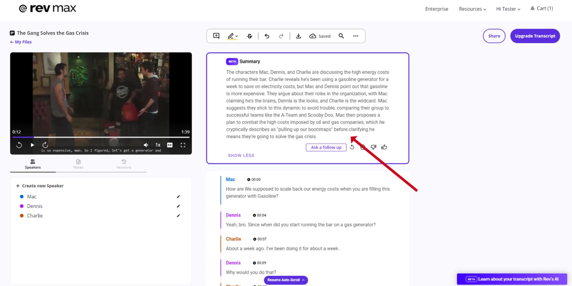Go back via the My Files link
The width and height of the screenshot is (572, 286).
click(x=20, y=42)
